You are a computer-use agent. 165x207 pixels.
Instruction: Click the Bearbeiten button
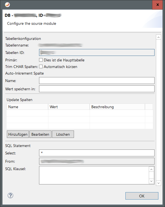click(40, 134)
